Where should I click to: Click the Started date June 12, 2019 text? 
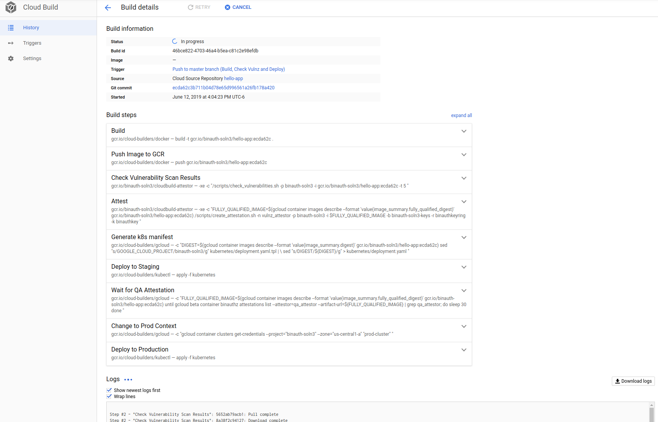click(x=208, y=97)
